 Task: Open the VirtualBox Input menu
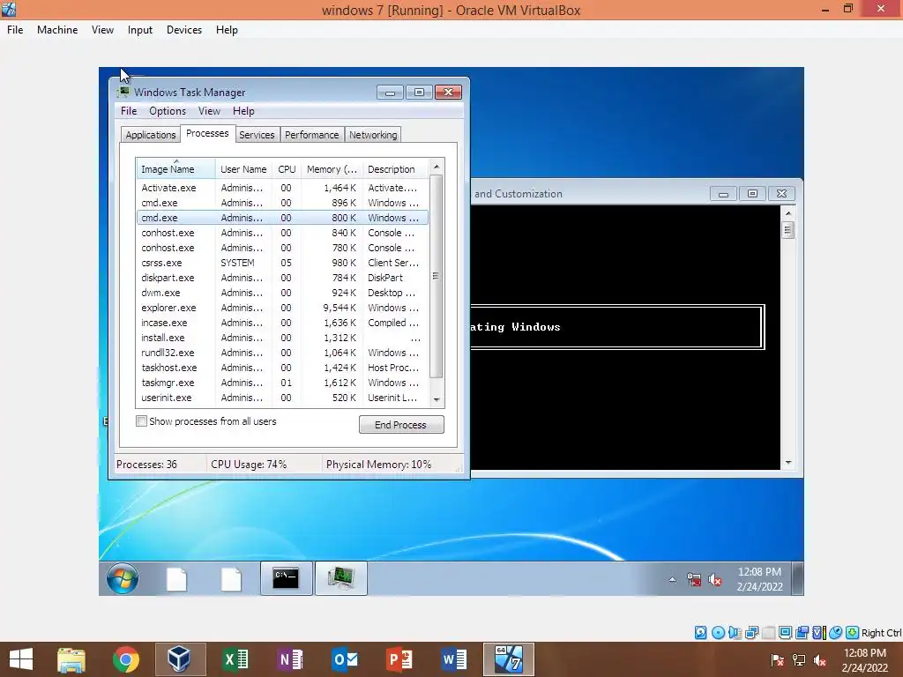click(140, 30)
